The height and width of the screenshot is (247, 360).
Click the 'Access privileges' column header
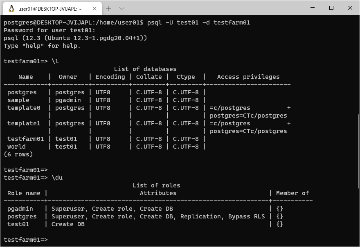(248, 77)
